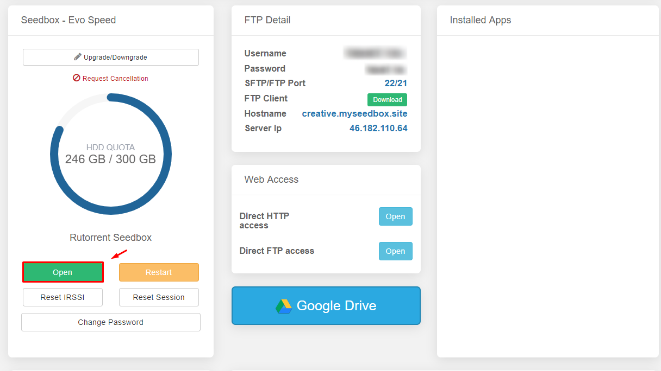Restart the Rutorrent Seedbox

coord(159,272)
